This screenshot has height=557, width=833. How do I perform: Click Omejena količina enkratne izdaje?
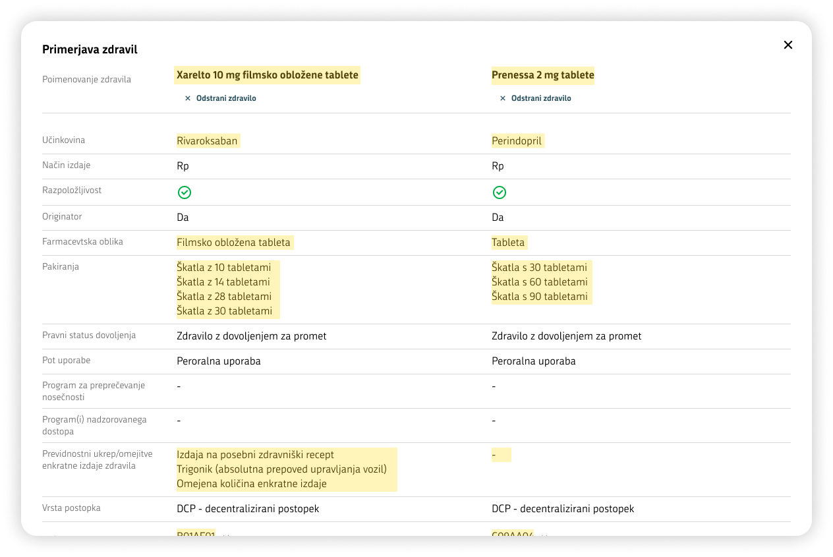click(252, 484)
